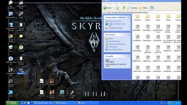Open the Wyszukaj search pane
187x105 pixels.
click(x=132, y=8)
